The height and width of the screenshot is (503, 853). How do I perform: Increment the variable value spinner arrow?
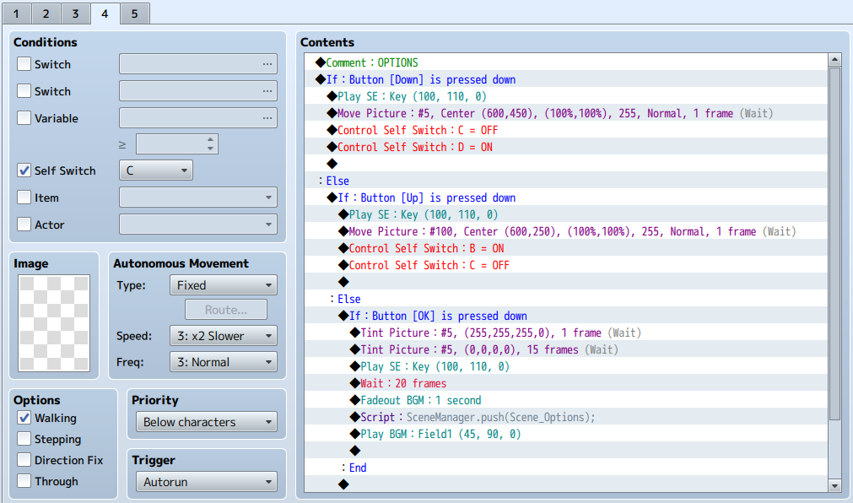tap(211, 140)
